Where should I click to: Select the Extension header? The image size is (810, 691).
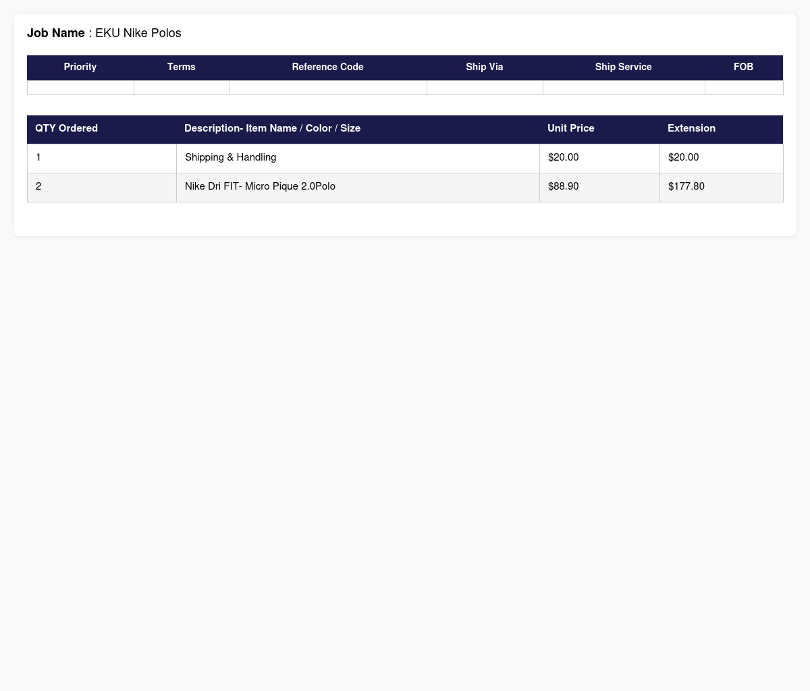tap(721, 129)
